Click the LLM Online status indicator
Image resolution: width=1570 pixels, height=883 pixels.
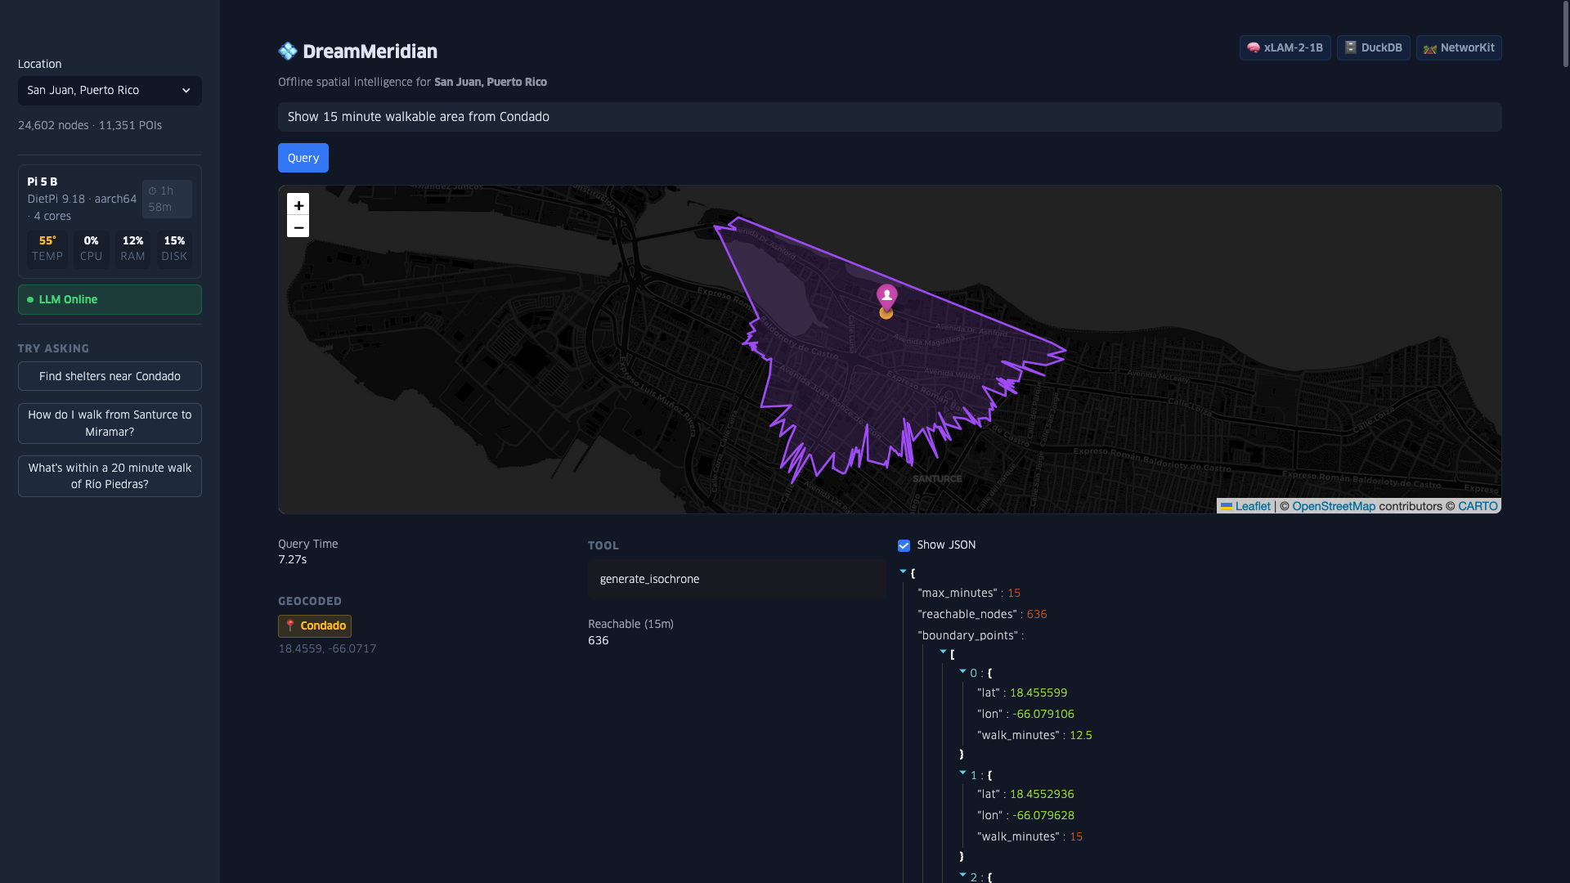click(109, 299)
